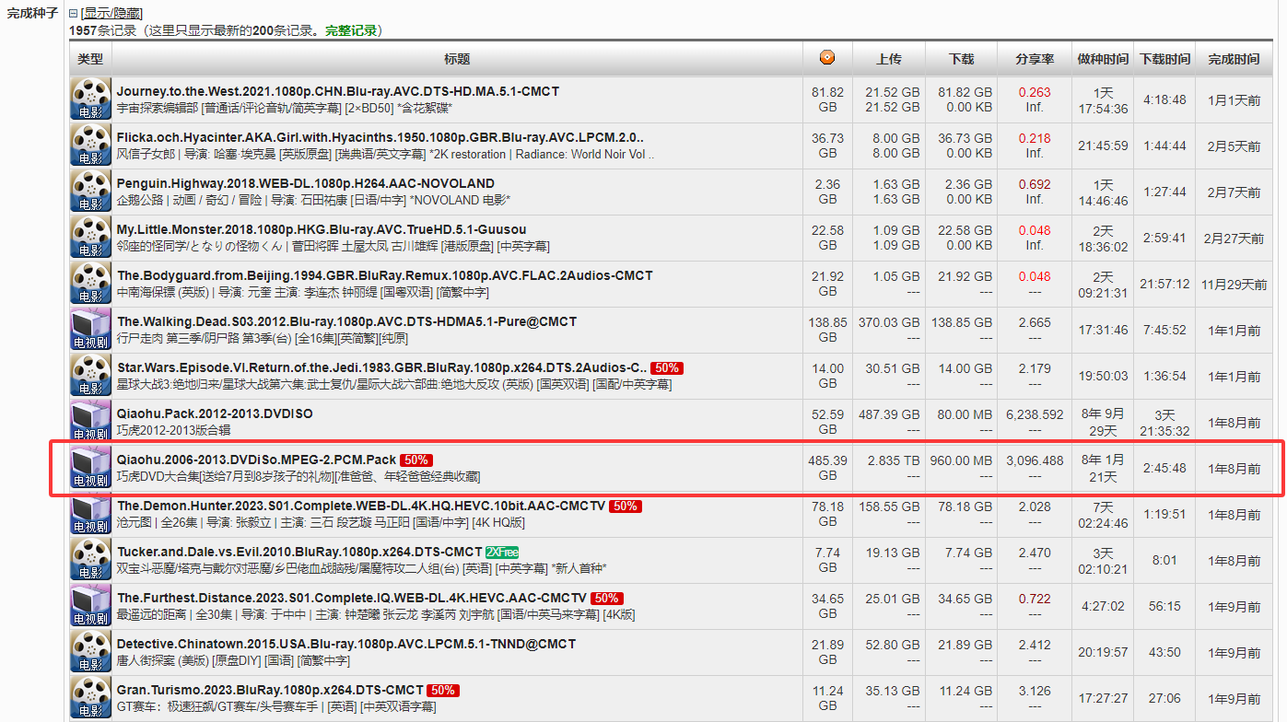Click TV series icon for Qiaohu.Pack.2012-2013

pos(90,422)
